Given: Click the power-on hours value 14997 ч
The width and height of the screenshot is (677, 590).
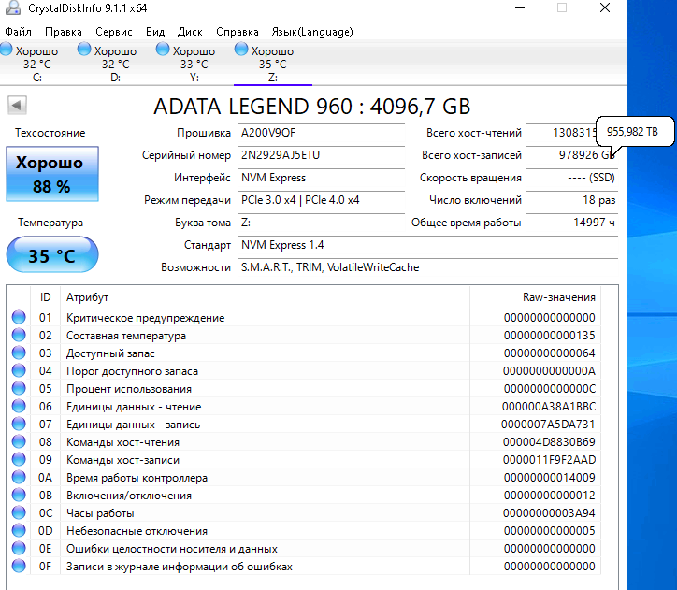Looking at the screenshot, I should pos(572,223).
